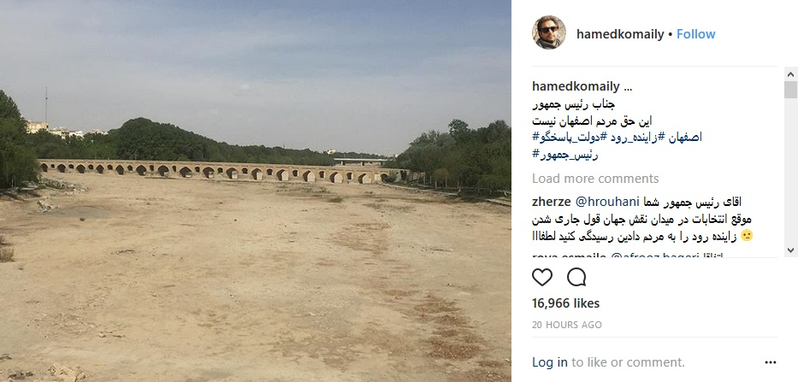798x382 pixels.
Task: Click the scrollbar down arrow
Action: click(x=790, y=250)
